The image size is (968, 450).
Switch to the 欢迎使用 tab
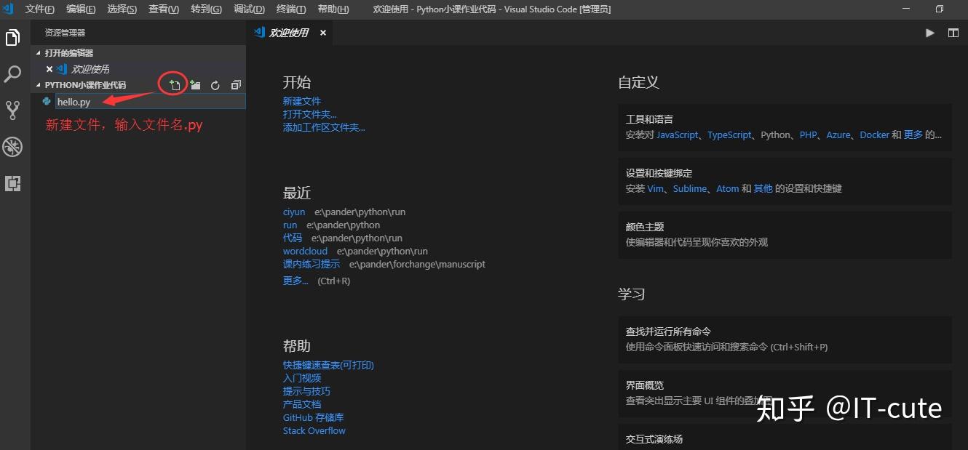point(287,32)
